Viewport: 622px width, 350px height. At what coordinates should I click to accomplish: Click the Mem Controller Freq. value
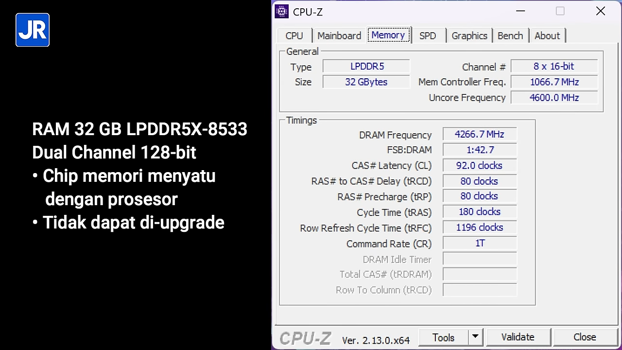(554, 82)
